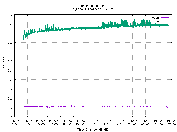177x132 pixels.
Task: Click the purple trace's final drop before 02:00
Action: [168, 107]
